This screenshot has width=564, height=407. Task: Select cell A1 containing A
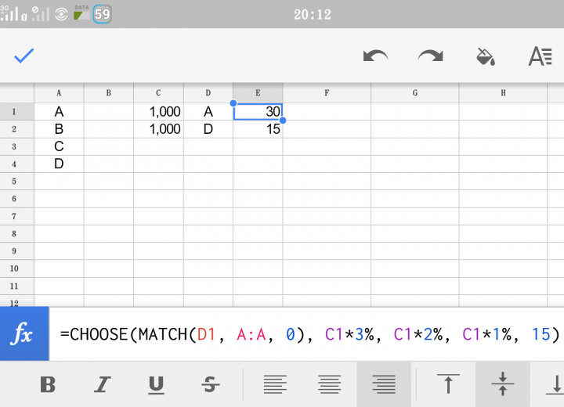click(59, 112)
